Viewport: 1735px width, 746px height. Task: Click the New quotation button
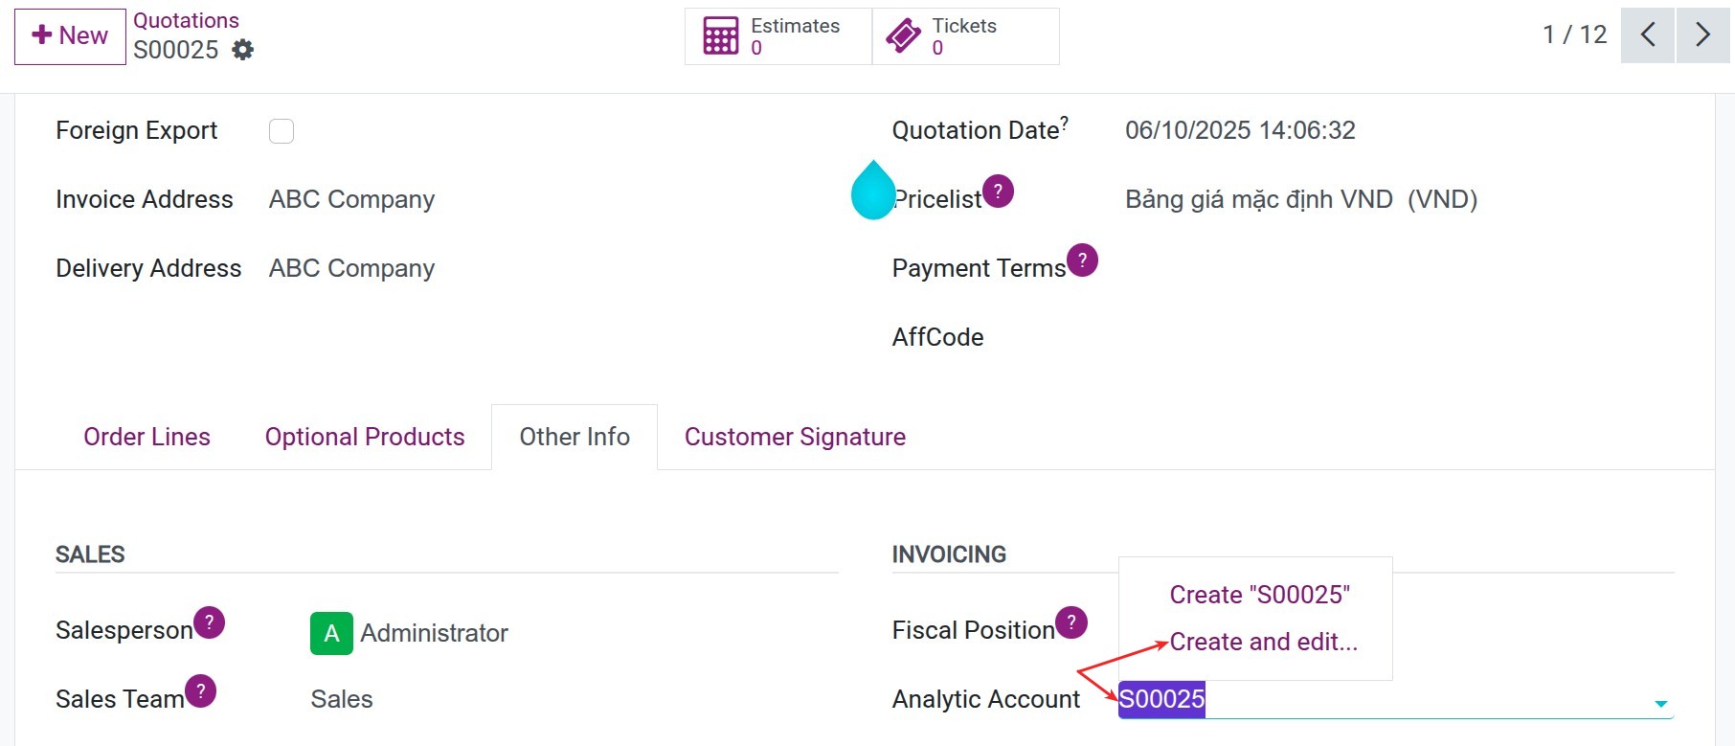coord(70,36)
